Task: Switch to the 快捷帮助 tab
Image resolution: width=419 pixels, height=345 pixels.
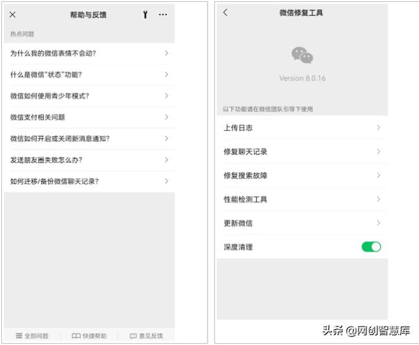Action: pos(89,336)
